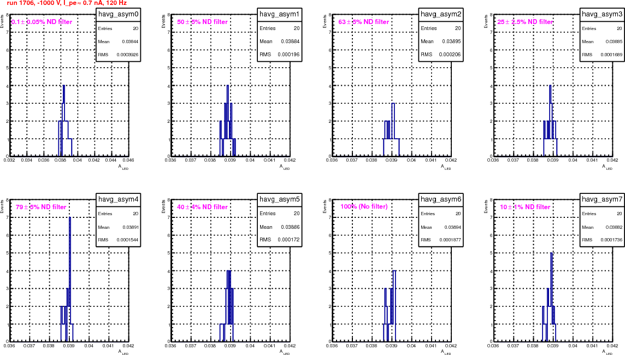Screen dimensions: 625x355
Task: Select the 63± 5% ND filter label
Action: 363,22
